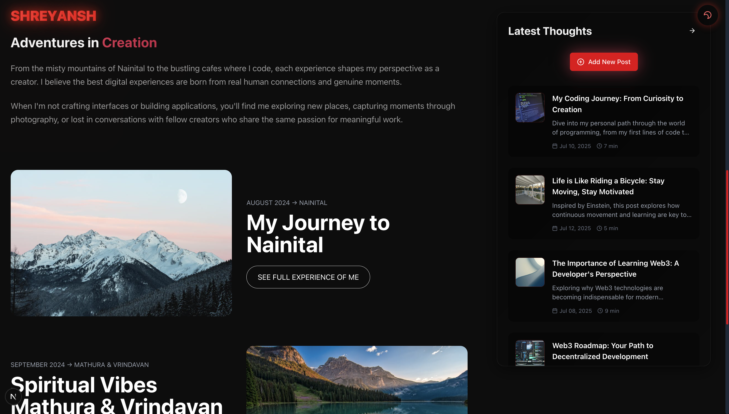Image resolution: width=729 pixels, height=414 pixels.
Task: Click the red spiral icon top right
Action: [x=707, y=15]
